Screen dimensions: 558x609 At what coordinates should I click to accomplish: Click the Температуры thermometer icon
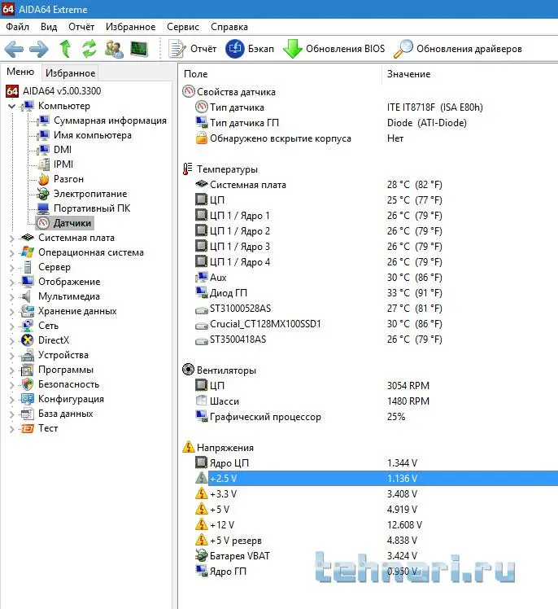188,169
